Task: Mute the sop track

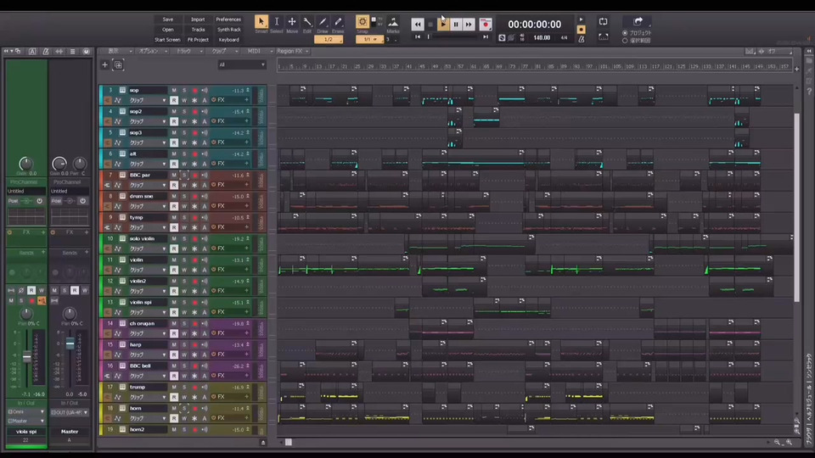Action: [x=174, y=90]
